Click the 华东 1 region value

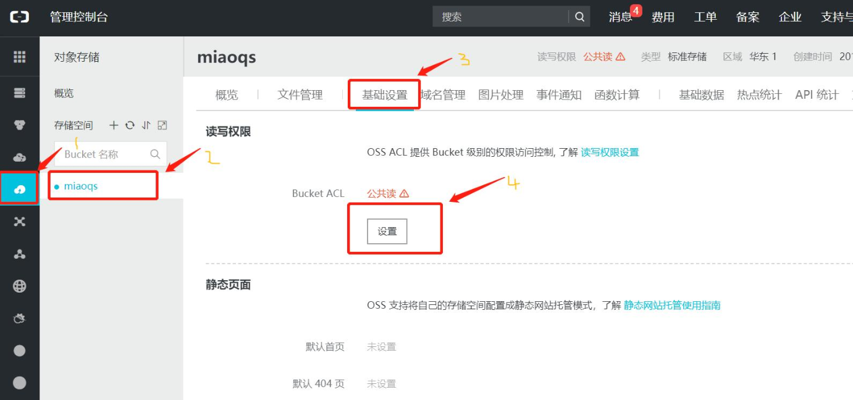763,57
